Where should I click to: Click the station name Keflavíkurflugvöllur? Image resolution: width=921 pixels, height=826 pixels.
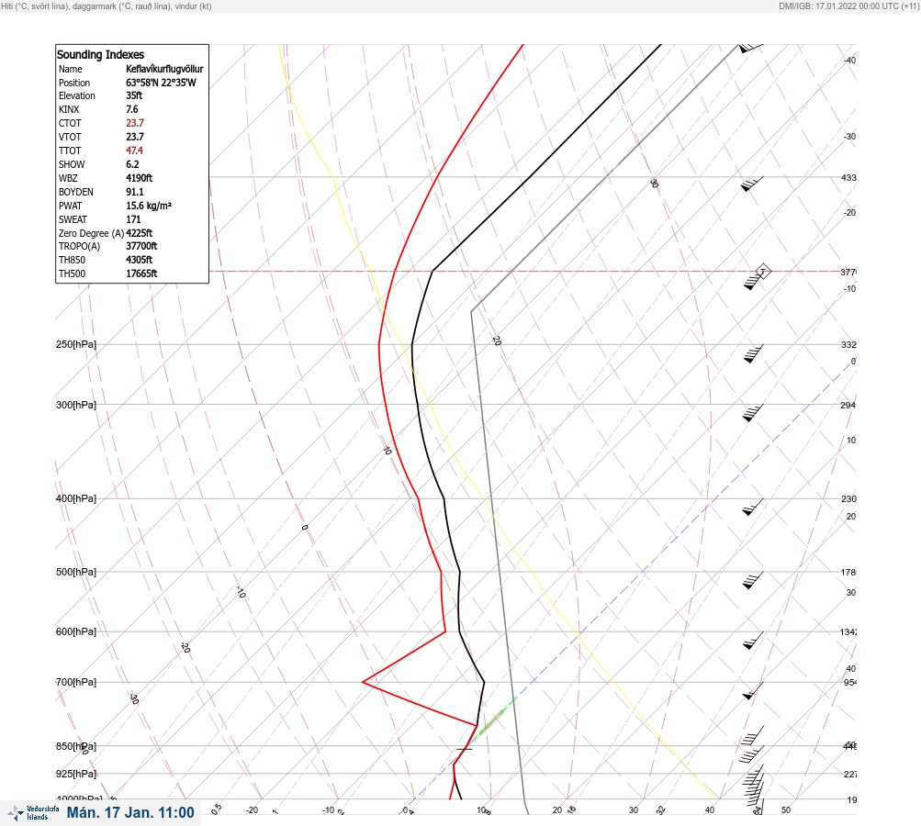[164, 69]
